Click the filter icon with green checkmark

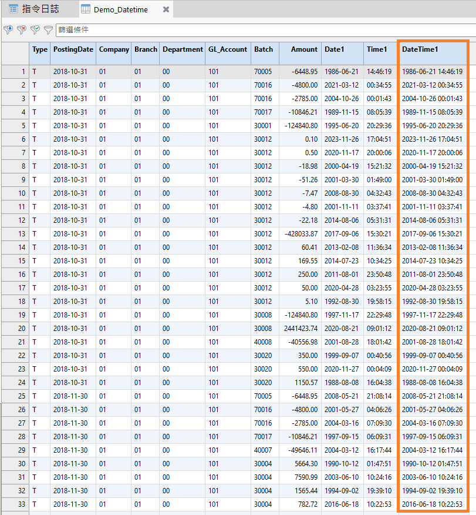pyautogui.click(x=35, y=29)
